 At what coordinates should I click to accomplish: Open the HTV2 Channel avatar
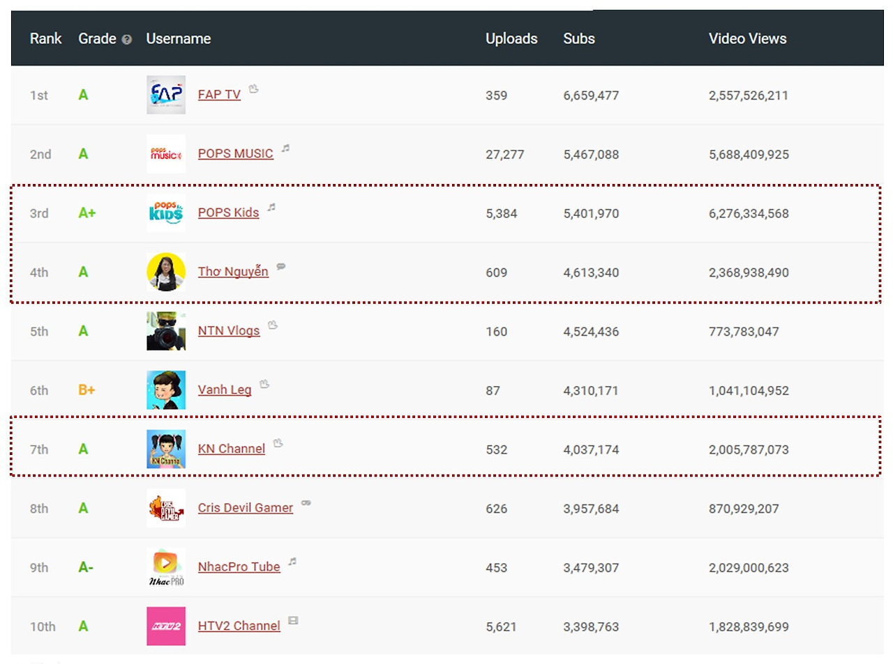tap(166, 626)
